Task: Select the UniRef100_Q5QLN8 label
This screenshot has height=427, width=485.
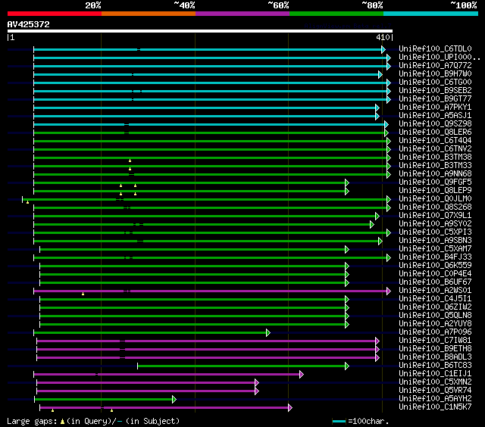Action: 435,316
